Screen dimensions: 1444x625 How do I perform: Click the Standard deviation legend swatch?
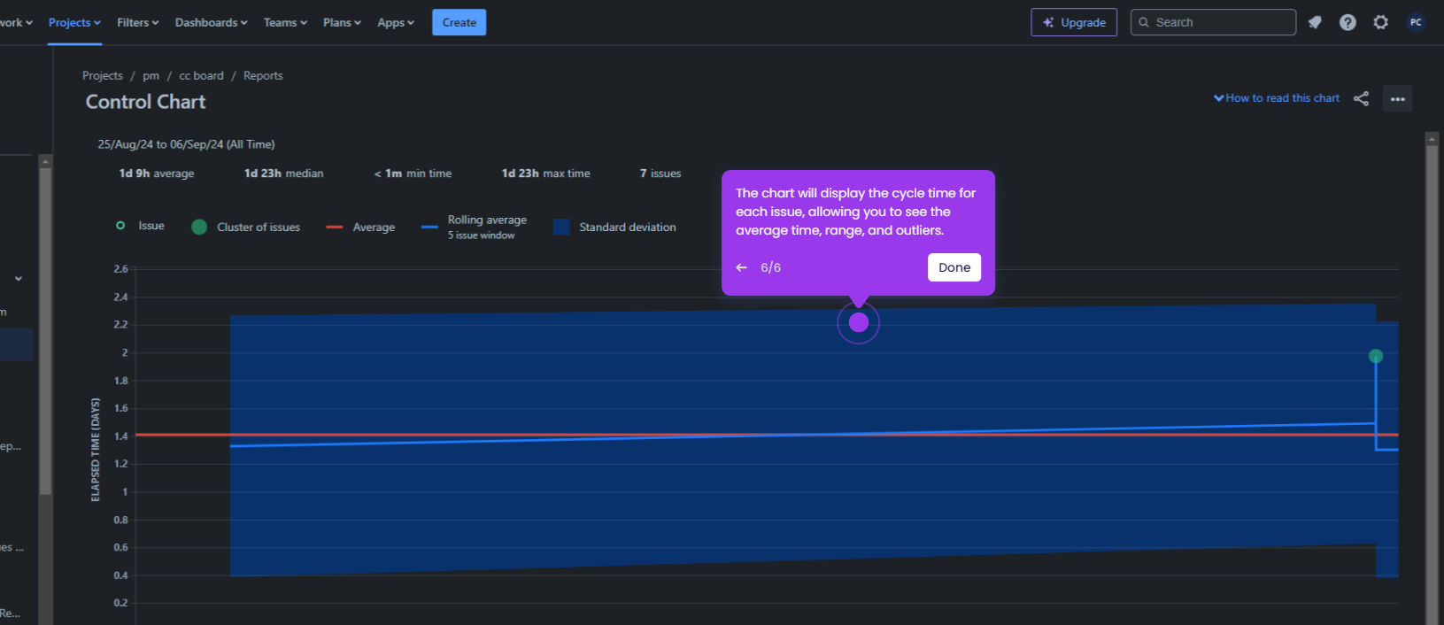[561, 228]
